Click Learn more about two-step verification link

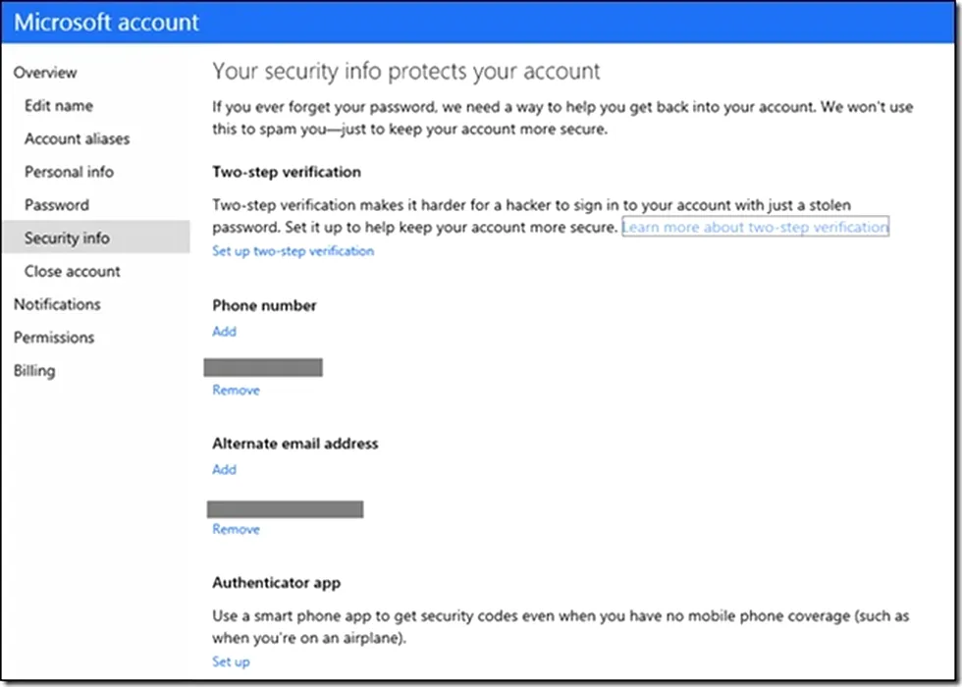(755, 227)
